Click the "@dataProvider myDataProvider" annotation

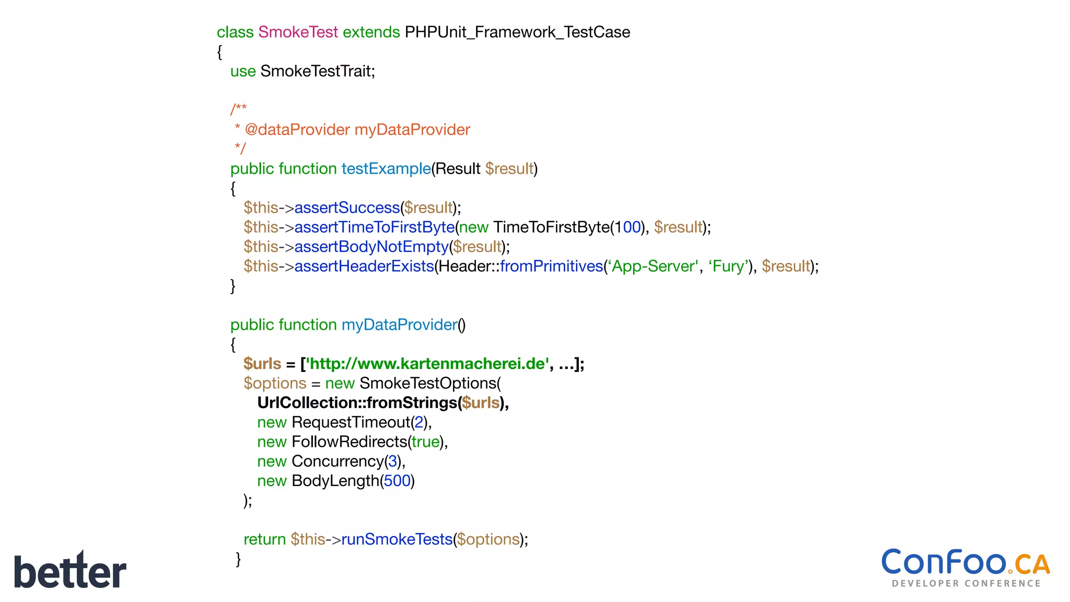pos(357,130)
